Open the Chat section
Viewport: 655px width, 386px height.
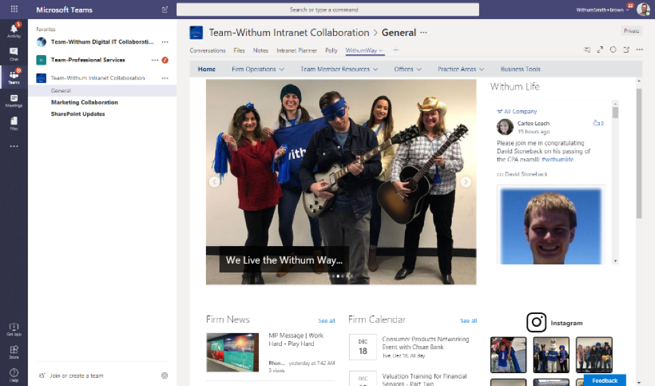[14, 54]
